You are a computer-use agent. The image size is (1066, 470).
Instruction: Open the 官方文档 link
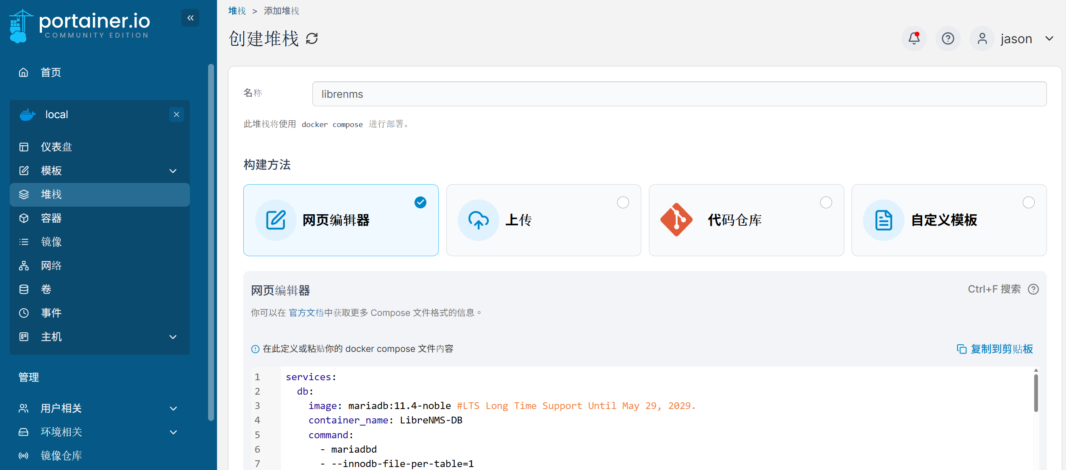click(306, 312)
